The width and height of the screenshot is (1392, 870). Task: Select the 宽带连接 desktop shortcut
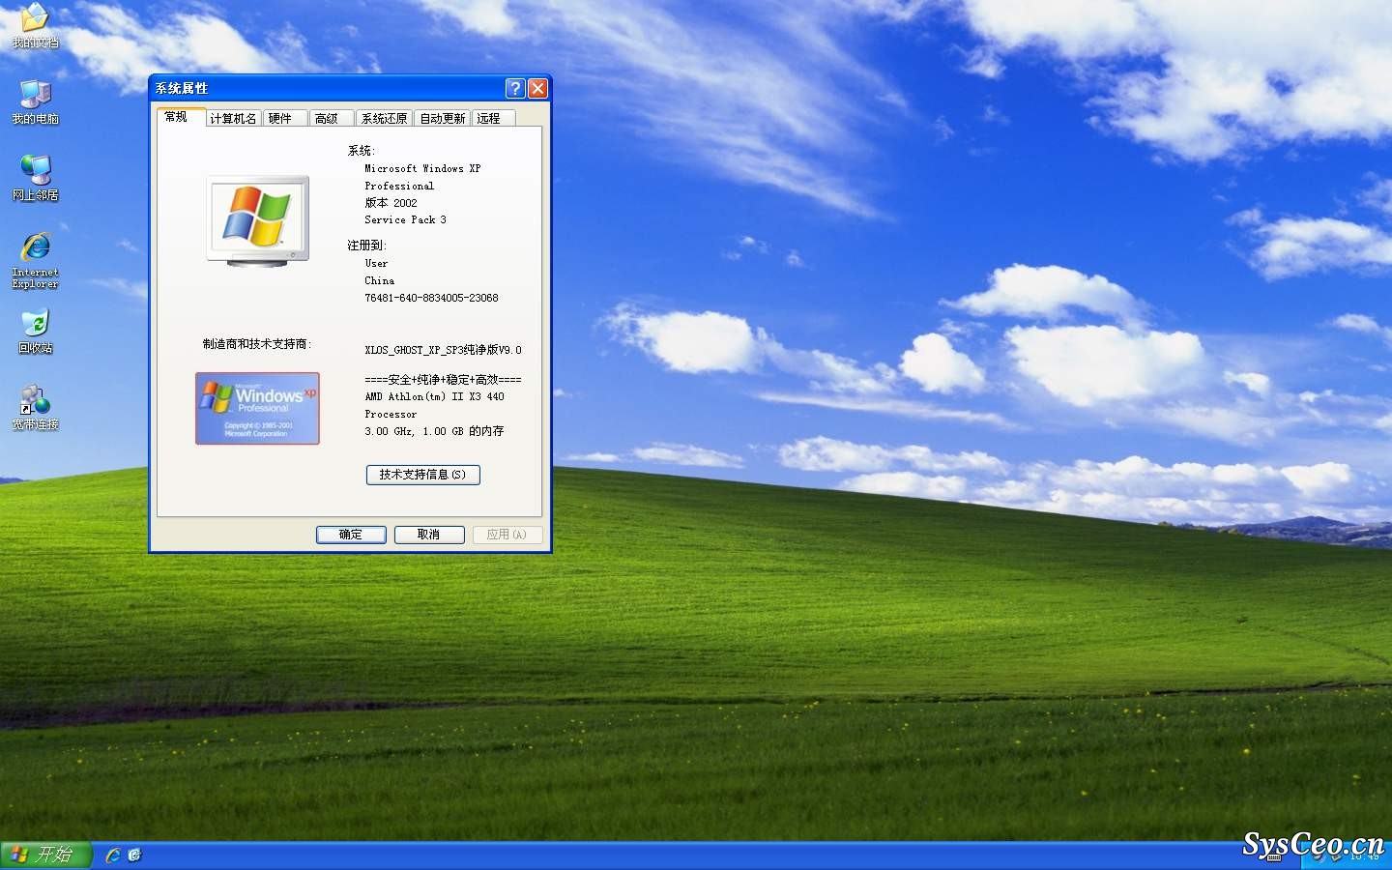tap(35, 407)
